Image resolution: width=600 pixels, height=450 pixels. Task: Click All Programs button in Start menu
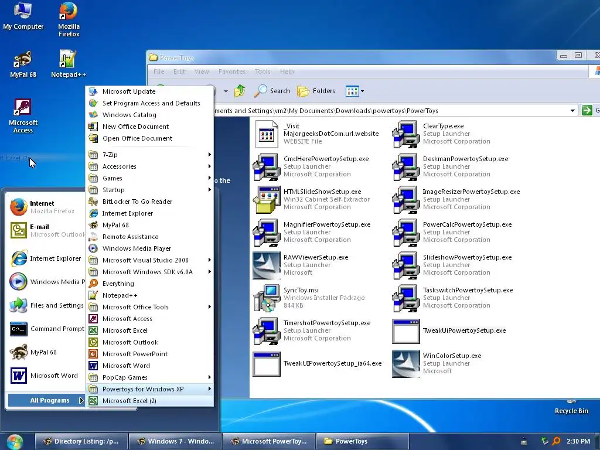point(46,400)
